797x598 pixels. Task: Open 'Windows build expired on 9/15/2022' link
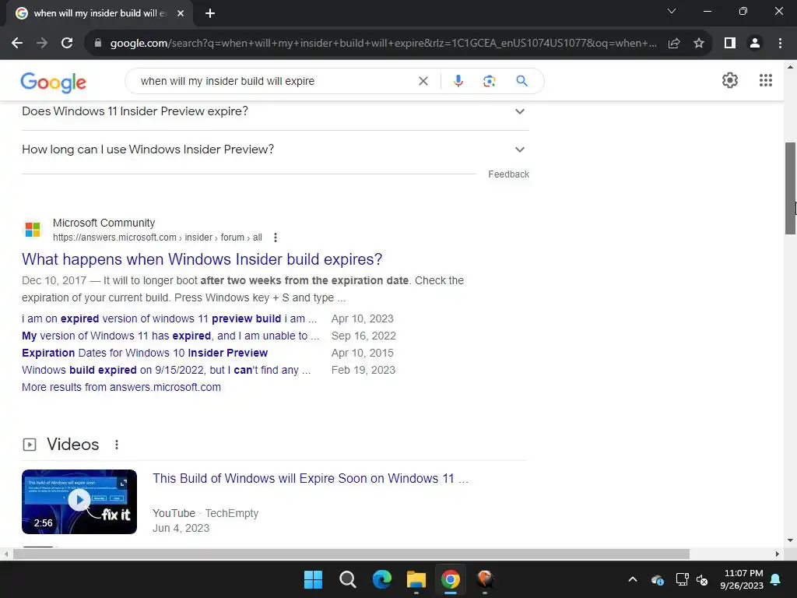tap(167, 370)
